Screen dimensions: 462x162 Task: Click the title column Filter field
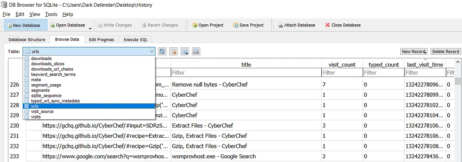tap(246, 72)
